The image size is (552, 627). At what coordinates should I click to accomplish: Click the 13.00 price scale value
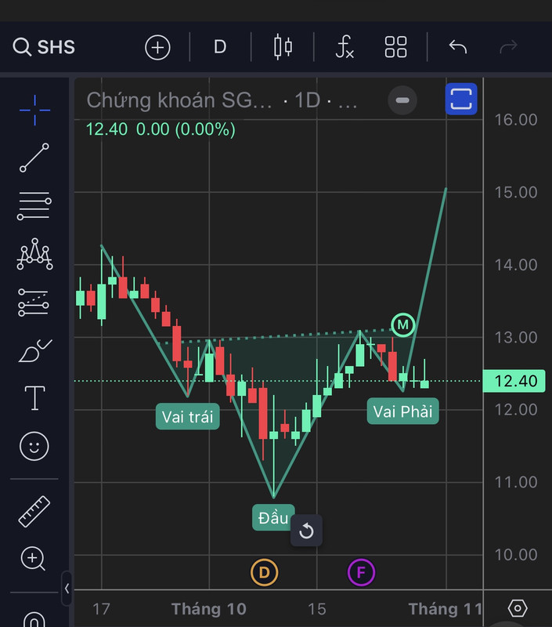pyautogui.click(x=516, y=338)
